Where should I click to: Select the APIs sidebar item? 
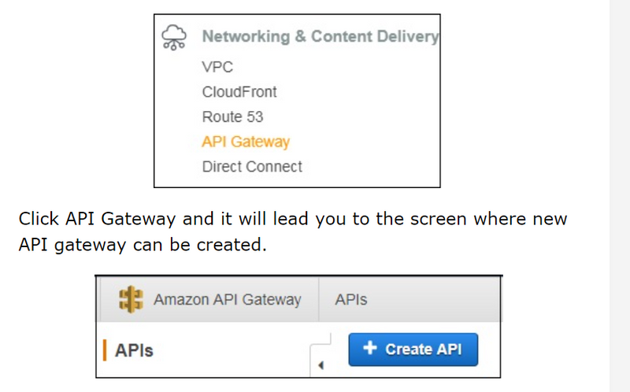click(134, 350)
